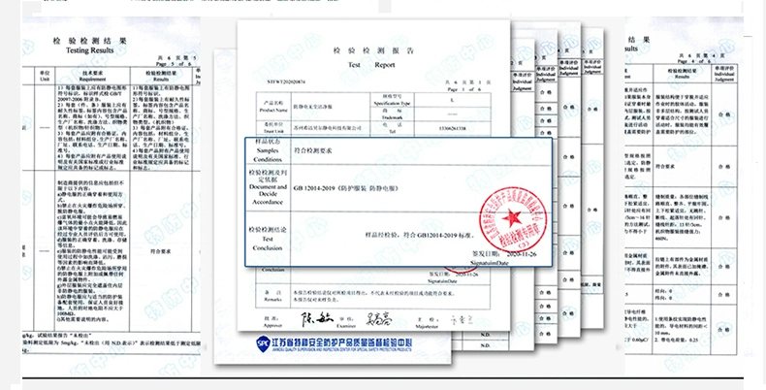The height and width of the screenshot is (390, 766).
Task: Select the company name beside Trust Unit
Action: tap(327, 128)
